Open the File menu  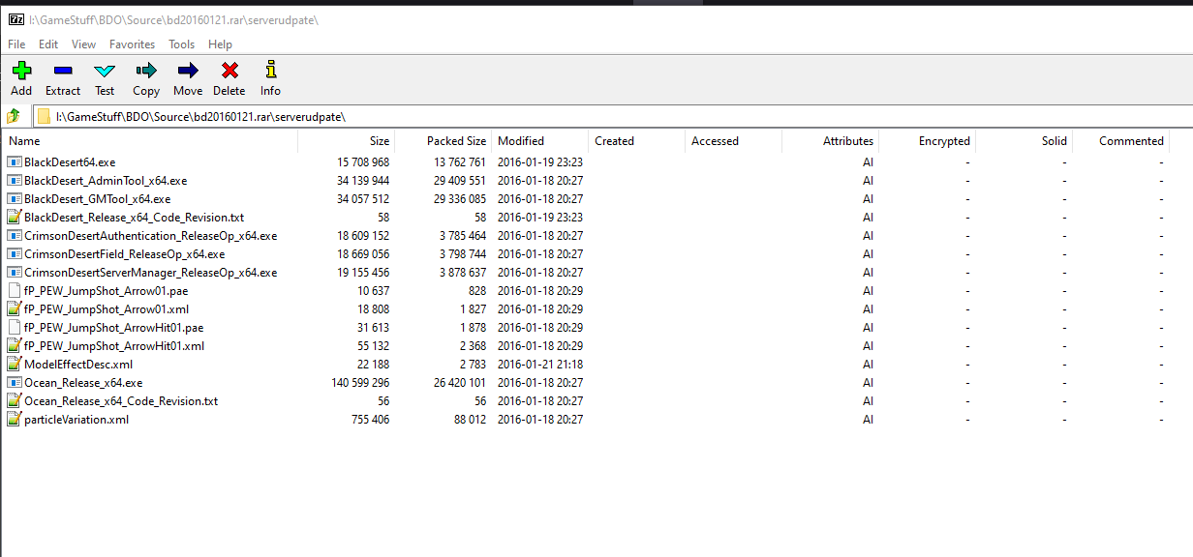coord(16,44)
